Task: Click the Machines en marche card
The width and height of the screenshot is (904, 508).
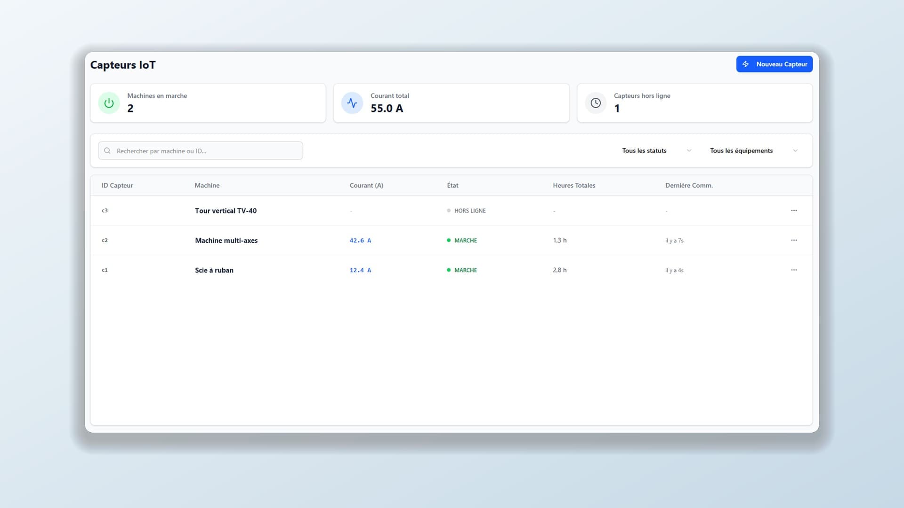Action: (x=208, y=103)
